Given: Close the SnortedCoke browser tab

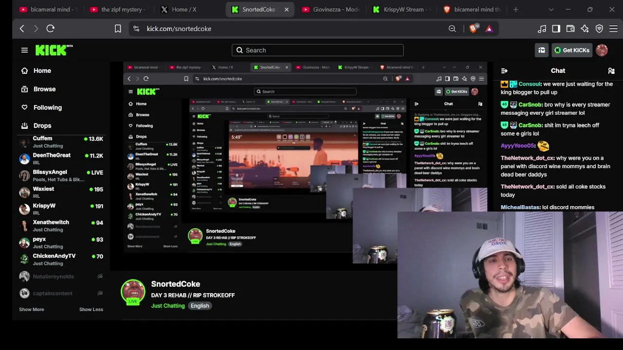Looking at the screenshot, I should tap(287, 9).
